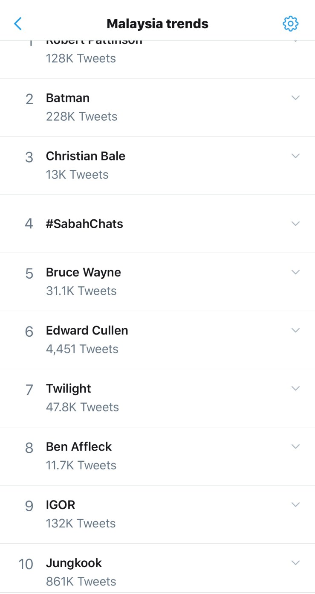Expand Edward Cullen trend options chevron
This screenshot has height=594, width=315.
295,330
